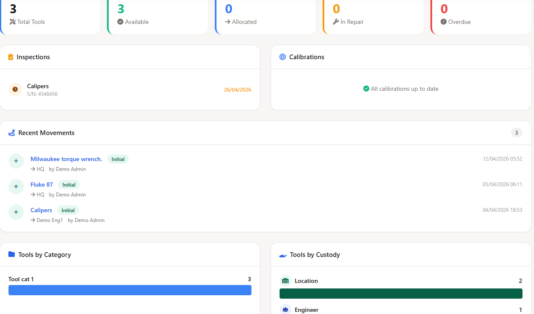Click the Total Tools wrench icon
The width and height of the screenshot is (534, 314).
pos(12,22)
